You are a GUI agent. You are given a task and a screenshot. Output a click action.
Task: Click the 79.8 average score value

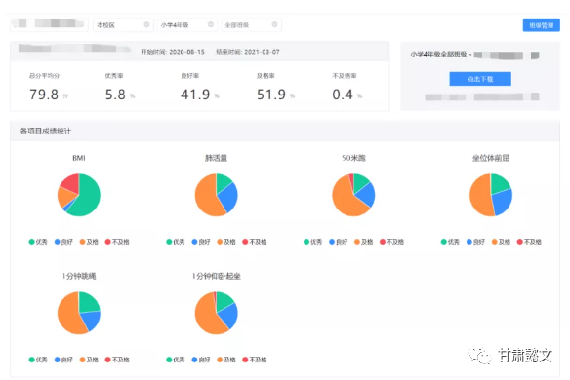(x=44, y=95)
